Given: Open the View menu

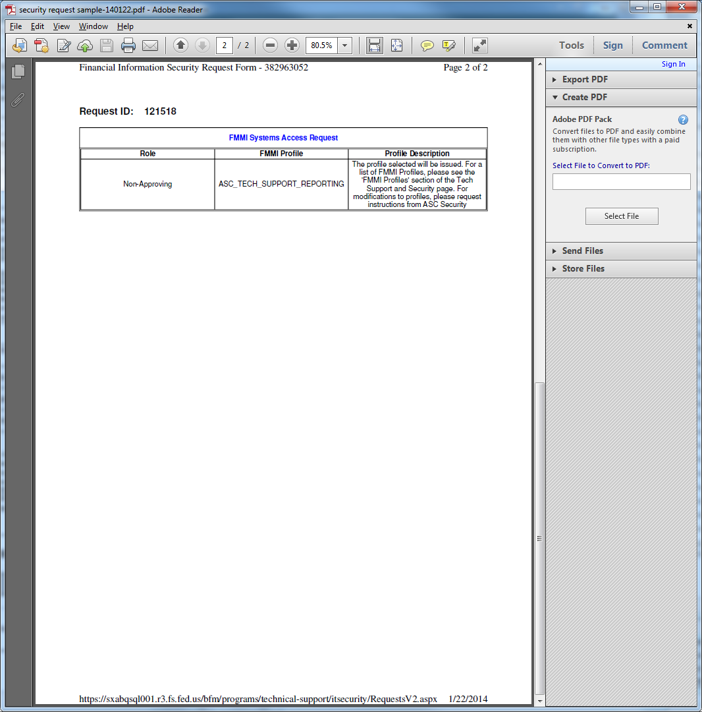Looking at the screenshot, I should pos(61,26).
